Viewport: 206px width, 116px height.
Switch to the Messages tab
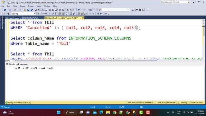22,64
